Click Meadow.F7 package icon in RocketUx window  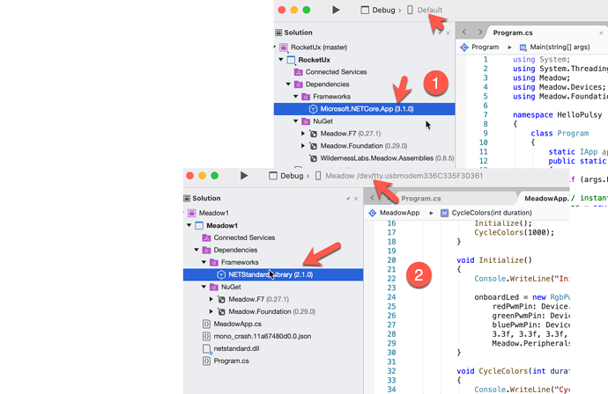[x=314, y=134]
